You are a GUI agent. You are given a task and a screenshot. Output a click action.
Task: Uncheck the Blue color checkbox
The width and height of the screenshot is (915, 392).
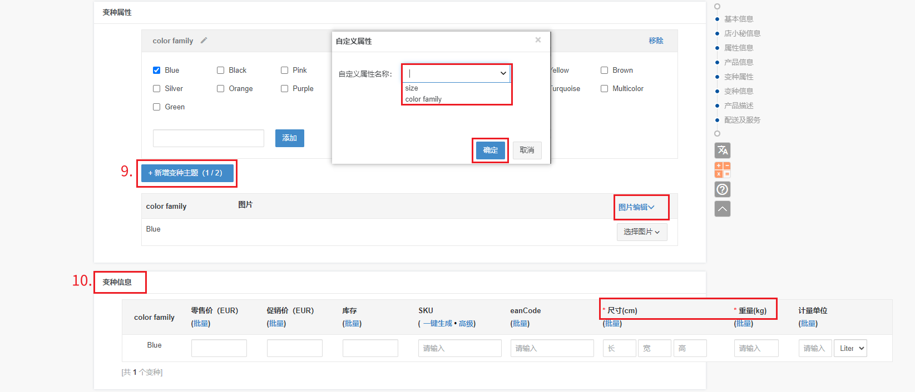pos(157,71)
